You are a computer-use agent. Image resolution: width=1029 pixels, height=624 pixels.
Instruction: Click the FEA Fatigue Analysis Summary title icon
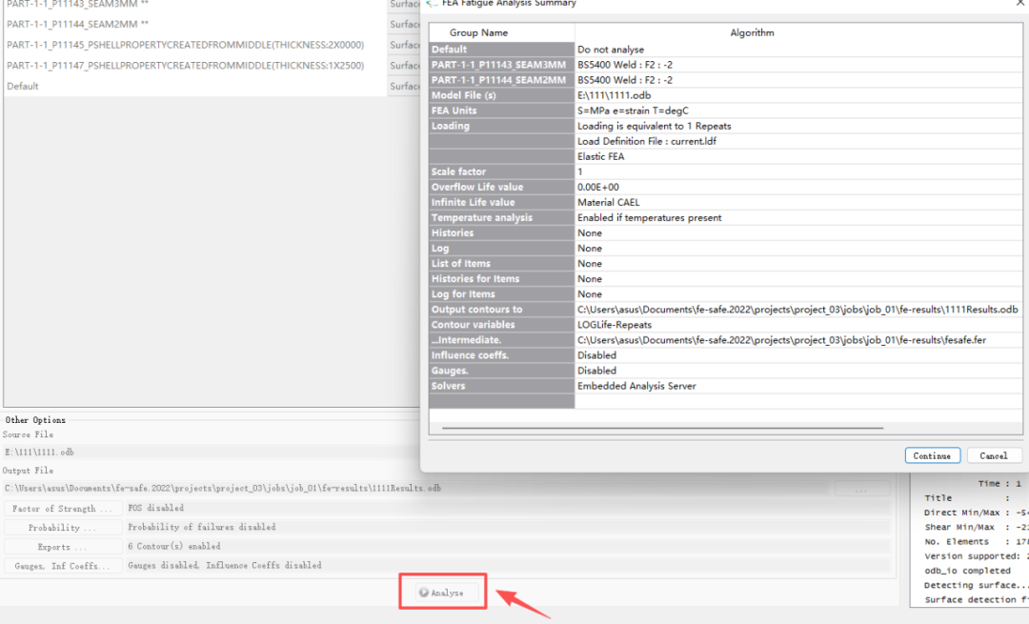pos(432,3)
